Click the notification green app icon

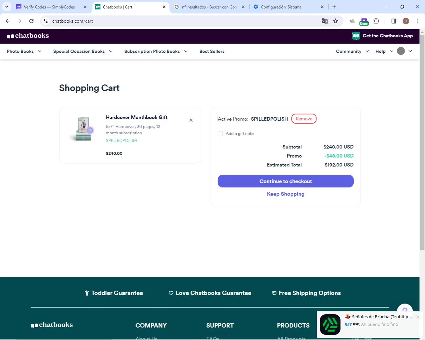tap(330, 324)
